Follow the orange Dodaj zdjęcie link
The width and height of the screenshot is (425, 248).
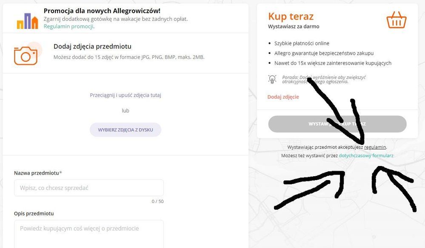(x=283, y=97)
